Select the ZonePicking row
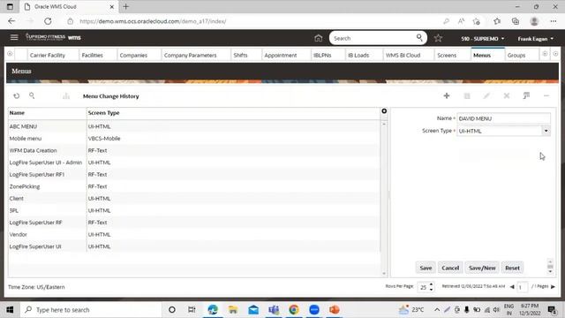Screen dimensions: 565x318 (x=194, y=186)
